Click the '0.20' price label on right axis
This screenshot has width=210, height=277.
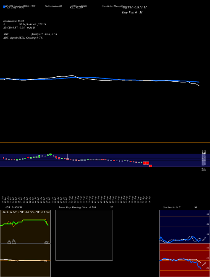(x=204, y=170)
